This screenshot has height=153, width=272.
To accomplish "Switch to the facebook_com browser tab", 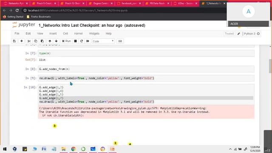I will pos(129,3).
